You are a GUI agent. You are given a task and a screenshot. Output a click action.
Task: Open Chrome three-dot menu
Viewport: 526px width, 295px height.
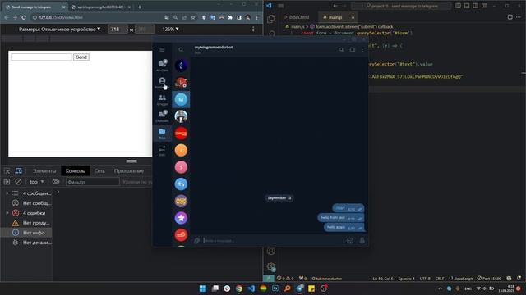(x=256, y=17)
